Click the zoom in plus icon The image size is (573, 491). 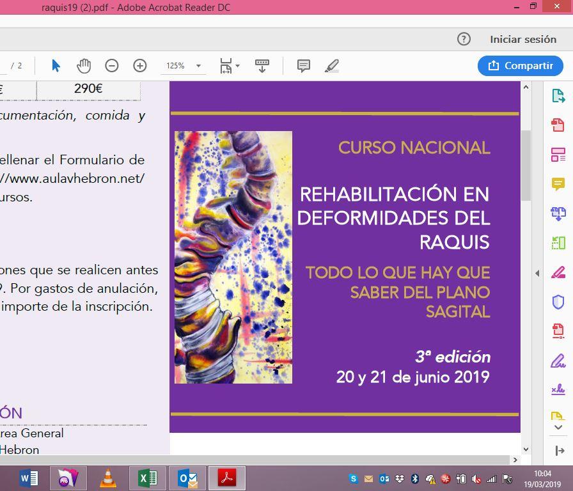coord(140,66)
